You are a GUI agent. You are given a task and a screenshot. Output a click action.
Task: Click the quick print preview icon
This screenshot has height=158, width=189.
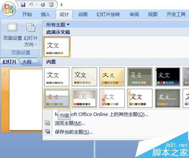click(51, 5)
